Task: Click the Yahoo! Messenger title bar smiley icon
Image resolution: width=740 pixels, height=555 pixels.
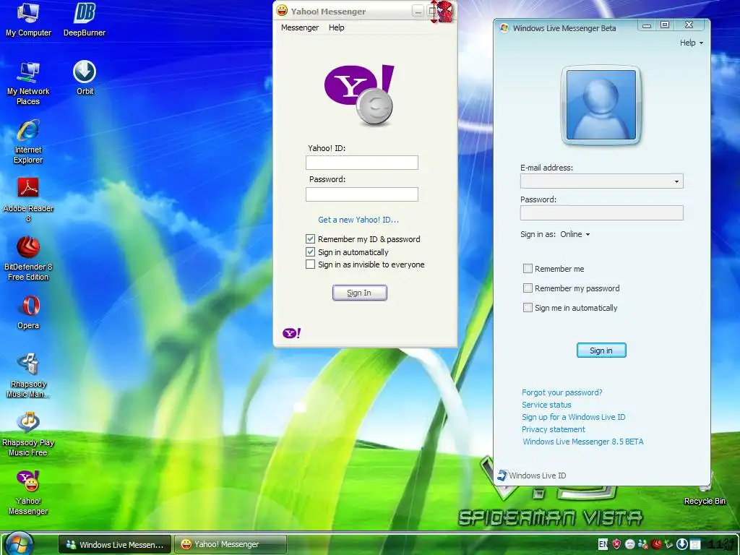Action: (282, 10)
